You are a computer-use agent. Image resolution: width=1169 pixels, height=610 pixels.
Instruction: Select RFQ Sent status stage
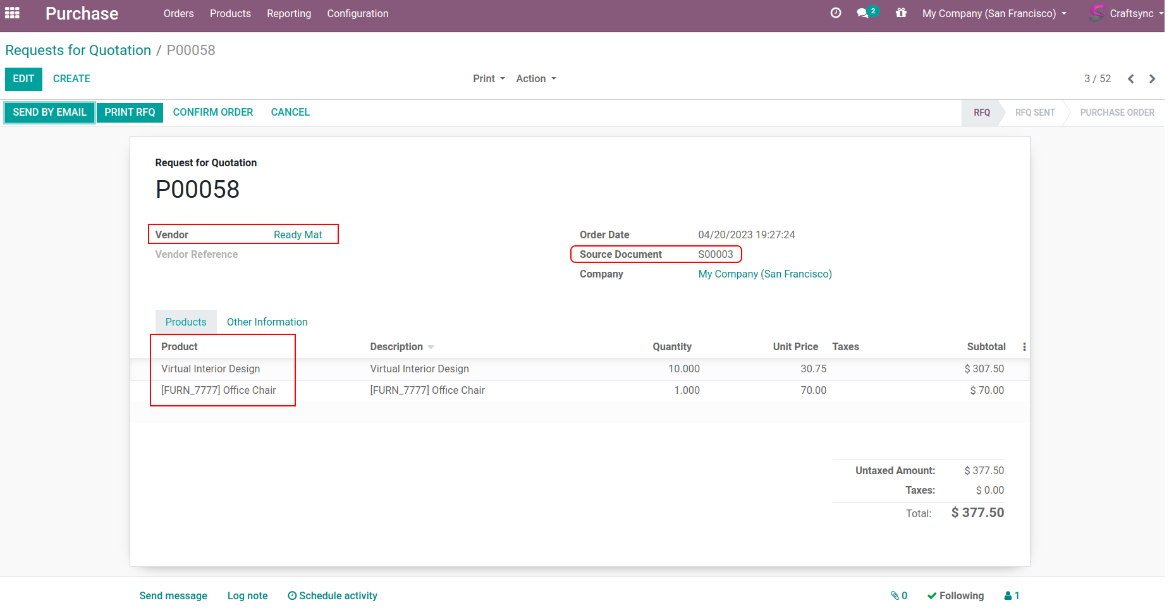[x=1034, y=113]
